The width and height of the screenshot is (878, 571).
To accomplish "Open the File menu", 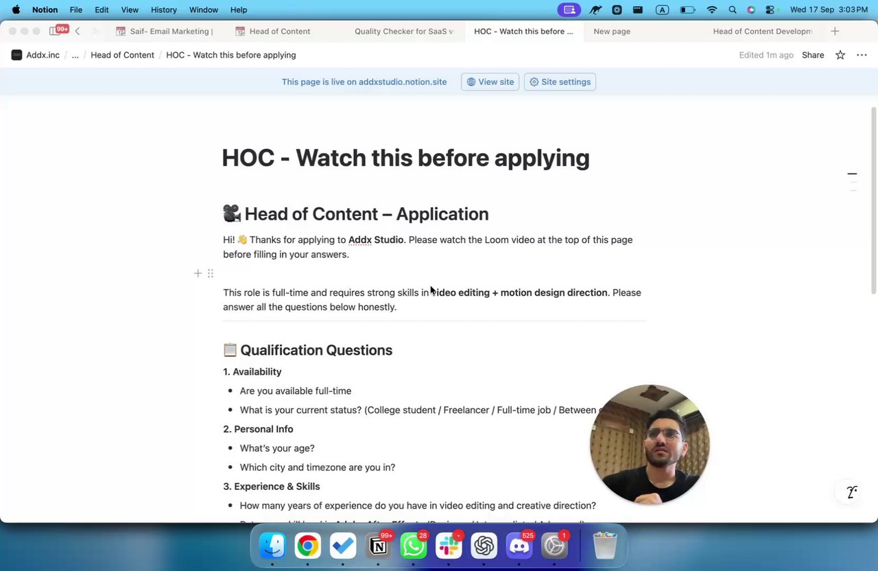I will coord(76,10).
